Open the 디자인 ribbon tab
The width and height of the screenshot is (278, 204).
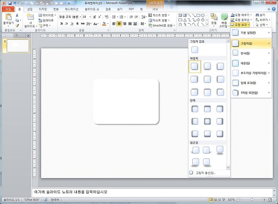point(43,9)
